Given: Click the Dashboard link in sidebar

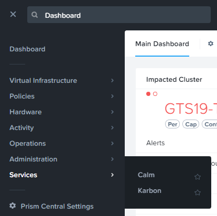Looking at the screenshot, I should click(x=27, y=49).
